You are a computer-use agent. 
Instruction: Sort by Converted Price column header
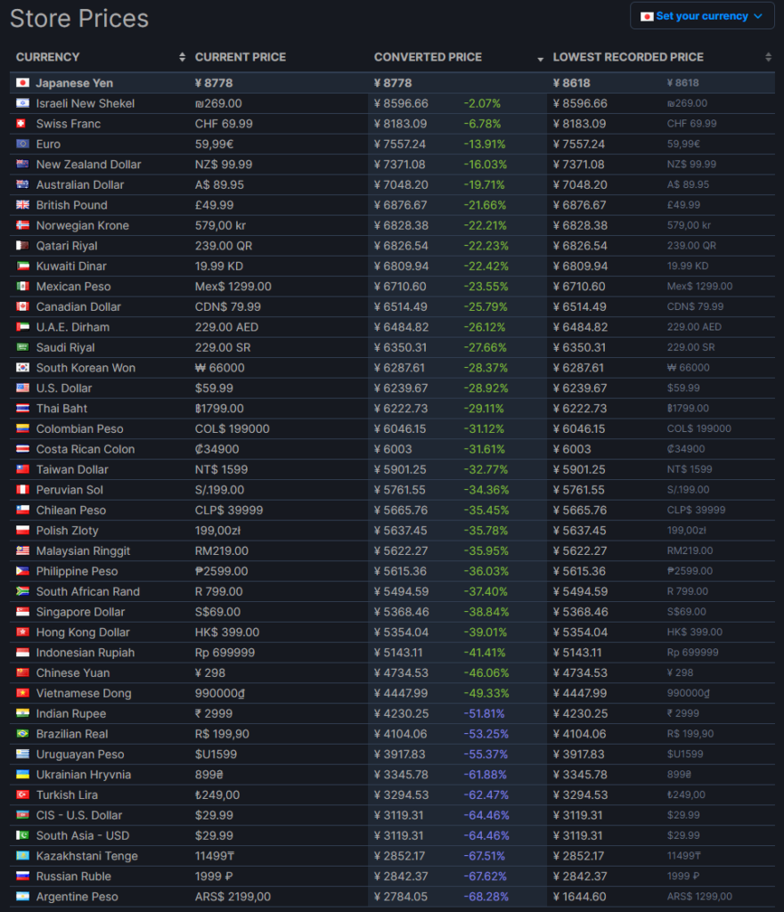[x=428, y=57]
